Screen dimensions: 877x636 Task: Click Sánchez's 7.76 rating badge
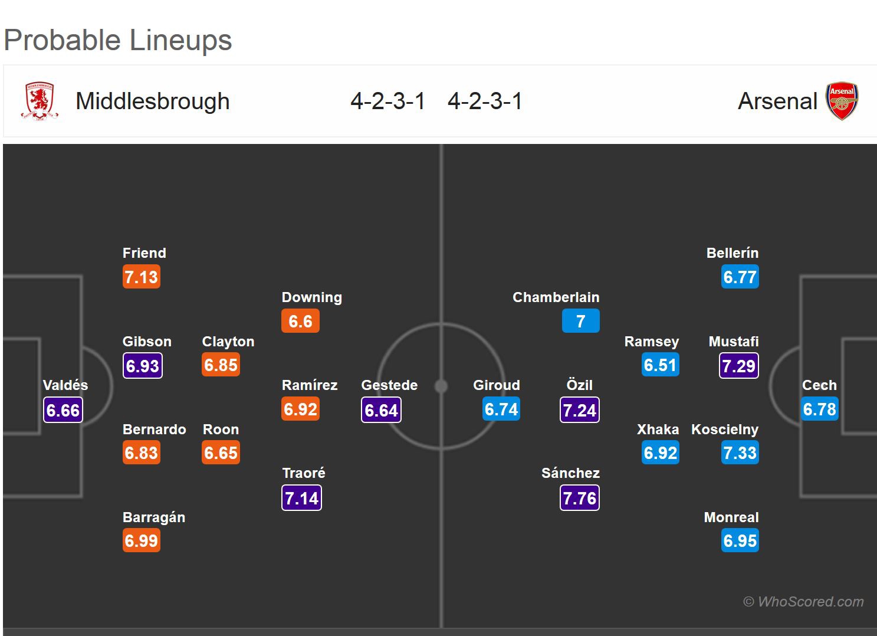tap(580, 498)
